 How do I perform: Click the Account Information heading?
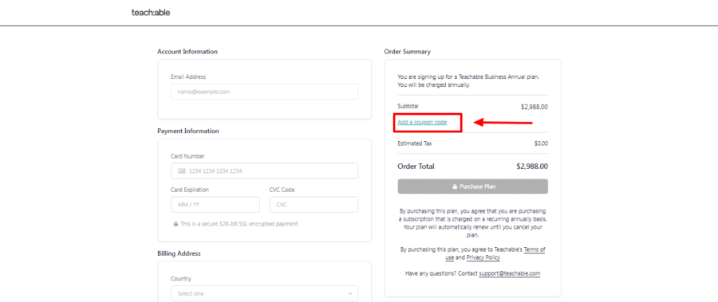(x=187, y=52)
